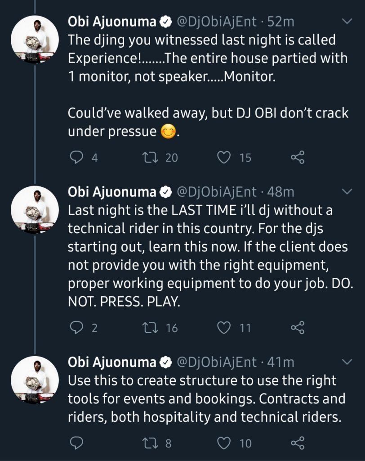Expand options chevron on 52m tweet
365x461 pixels.
click(x=347, y=22)
